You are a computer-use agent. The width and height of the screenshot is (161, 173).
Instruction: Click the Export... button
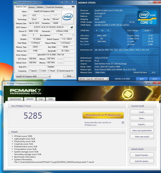click(142, 124)
